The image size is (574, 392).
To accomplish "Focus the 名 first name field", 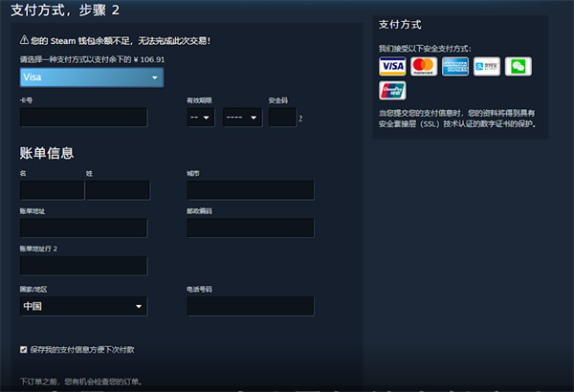I will [52, 190].
